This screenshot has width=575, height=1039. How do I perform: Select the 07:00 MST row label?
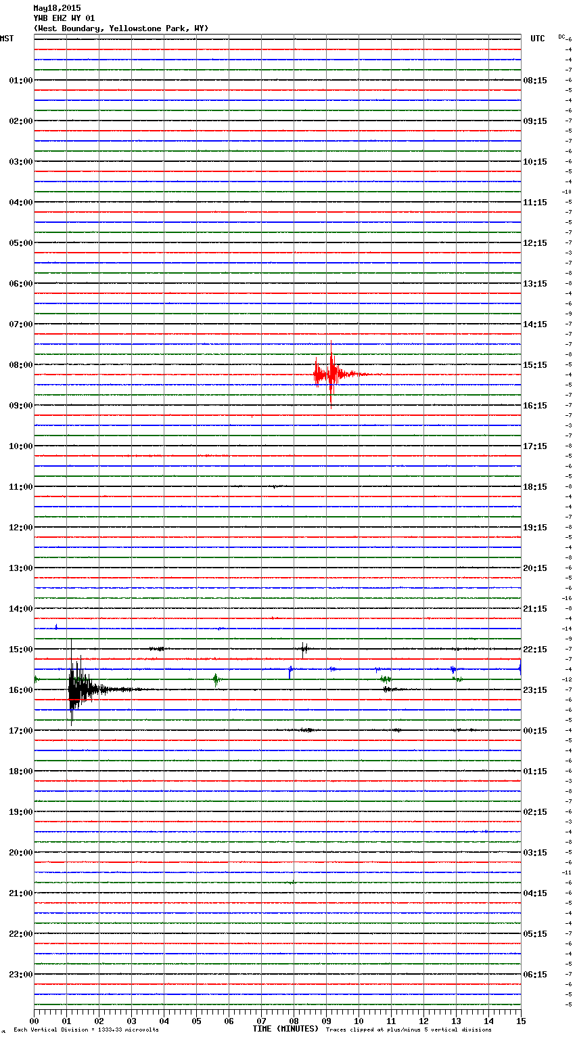[20, 324]
